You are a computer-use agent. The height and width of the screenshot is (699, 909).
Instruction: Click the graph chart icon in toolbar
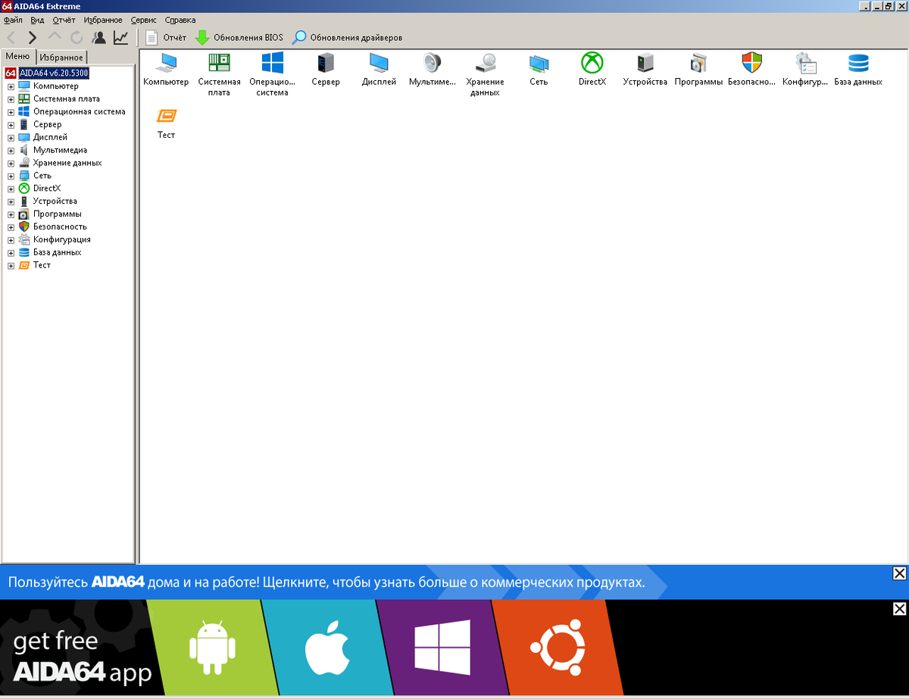[120, 37]
